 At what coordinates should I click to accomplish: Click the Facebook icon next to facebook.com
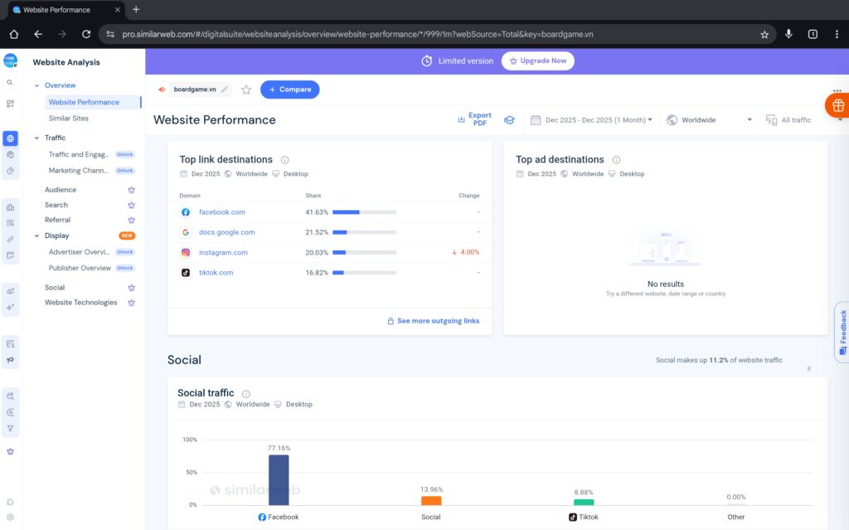(184, 212)
